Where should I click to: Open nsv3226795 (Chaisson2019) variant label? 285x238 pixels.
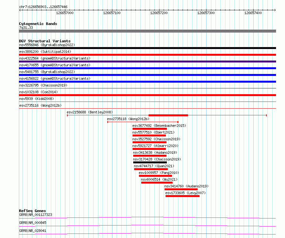tap(43, 85)
